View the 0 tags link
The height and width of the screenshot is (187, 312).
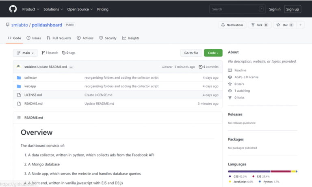(69, 53)
